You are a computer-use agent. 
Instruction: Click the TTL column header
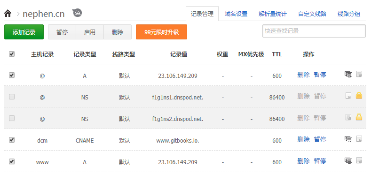[x=277, y=54]
